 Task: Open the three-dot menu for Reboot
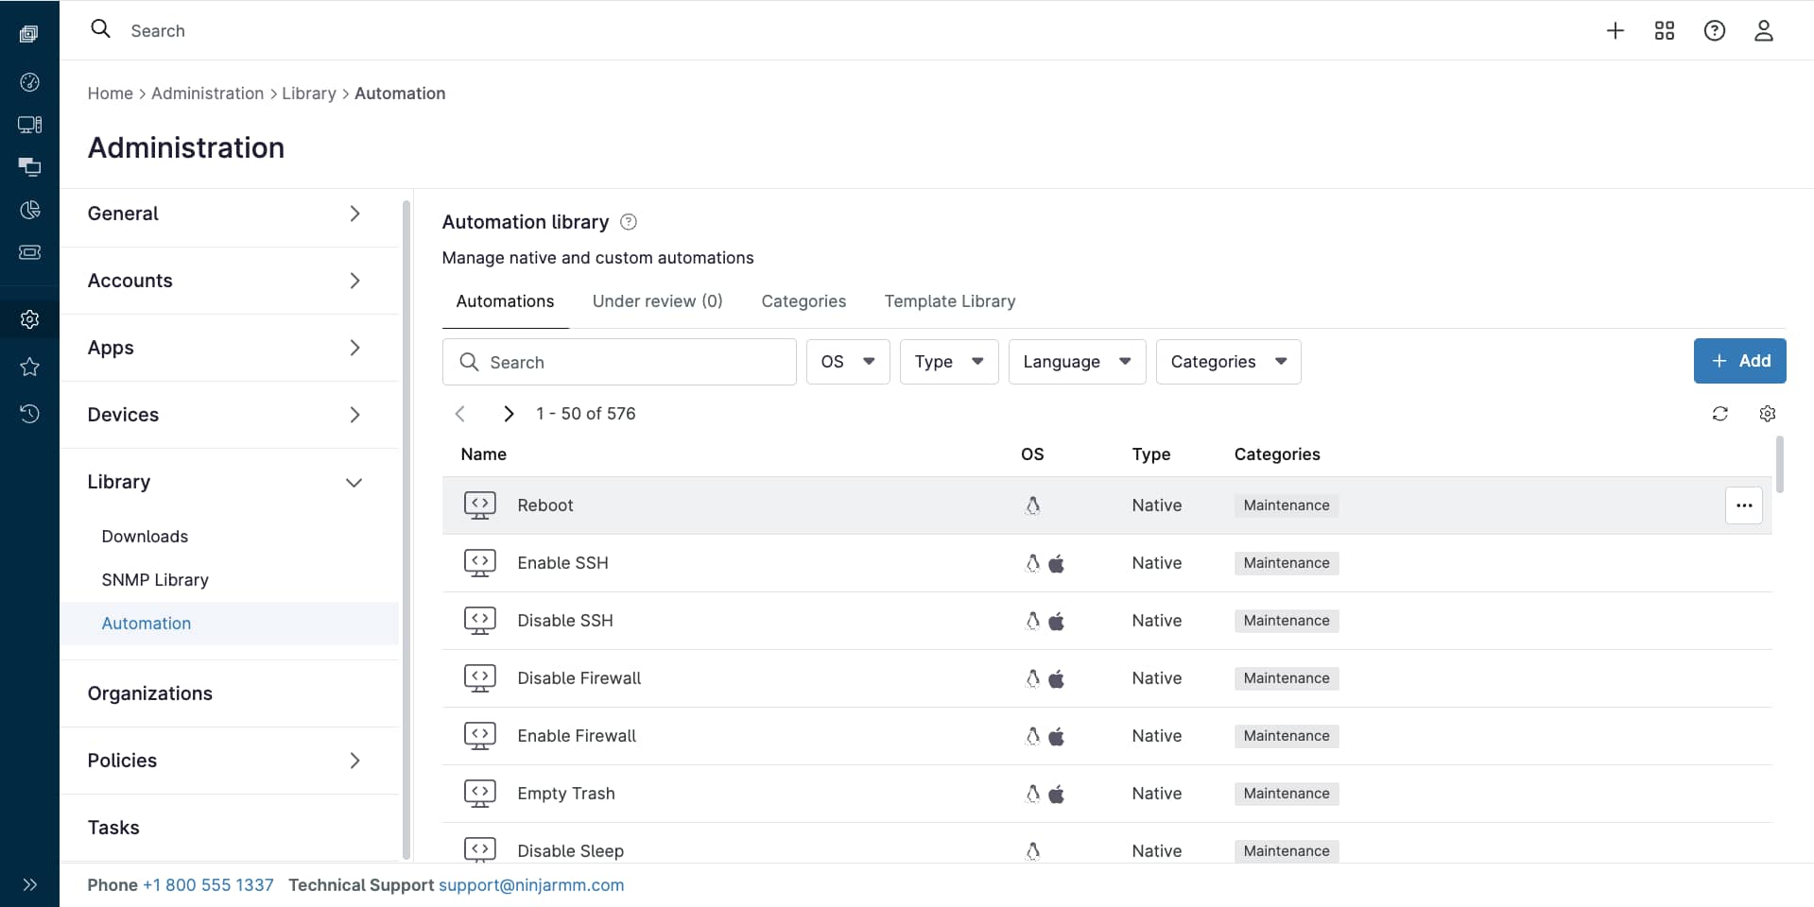1744,505
